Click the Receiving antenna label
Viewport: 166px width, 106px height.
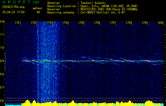pos(61,12)
